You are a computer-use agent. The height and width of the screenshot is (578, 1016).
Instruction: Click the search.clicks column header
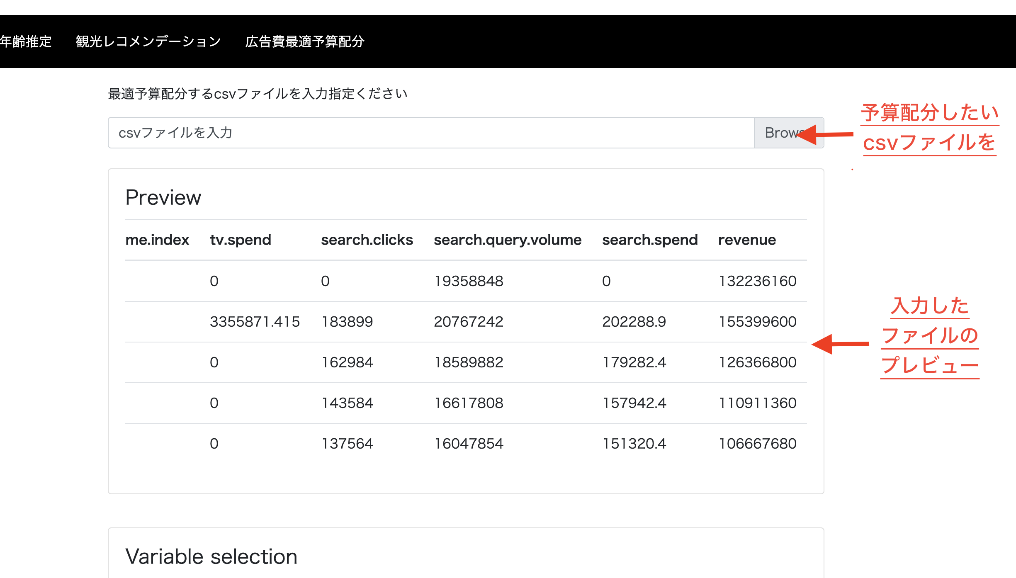(367, 240)
